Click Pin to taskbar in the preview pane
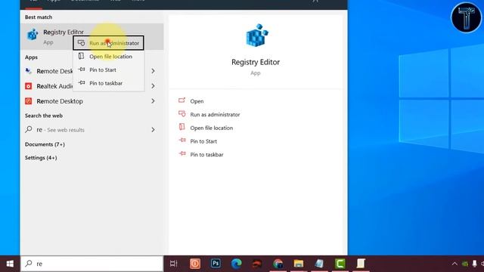 coord(206,154)
